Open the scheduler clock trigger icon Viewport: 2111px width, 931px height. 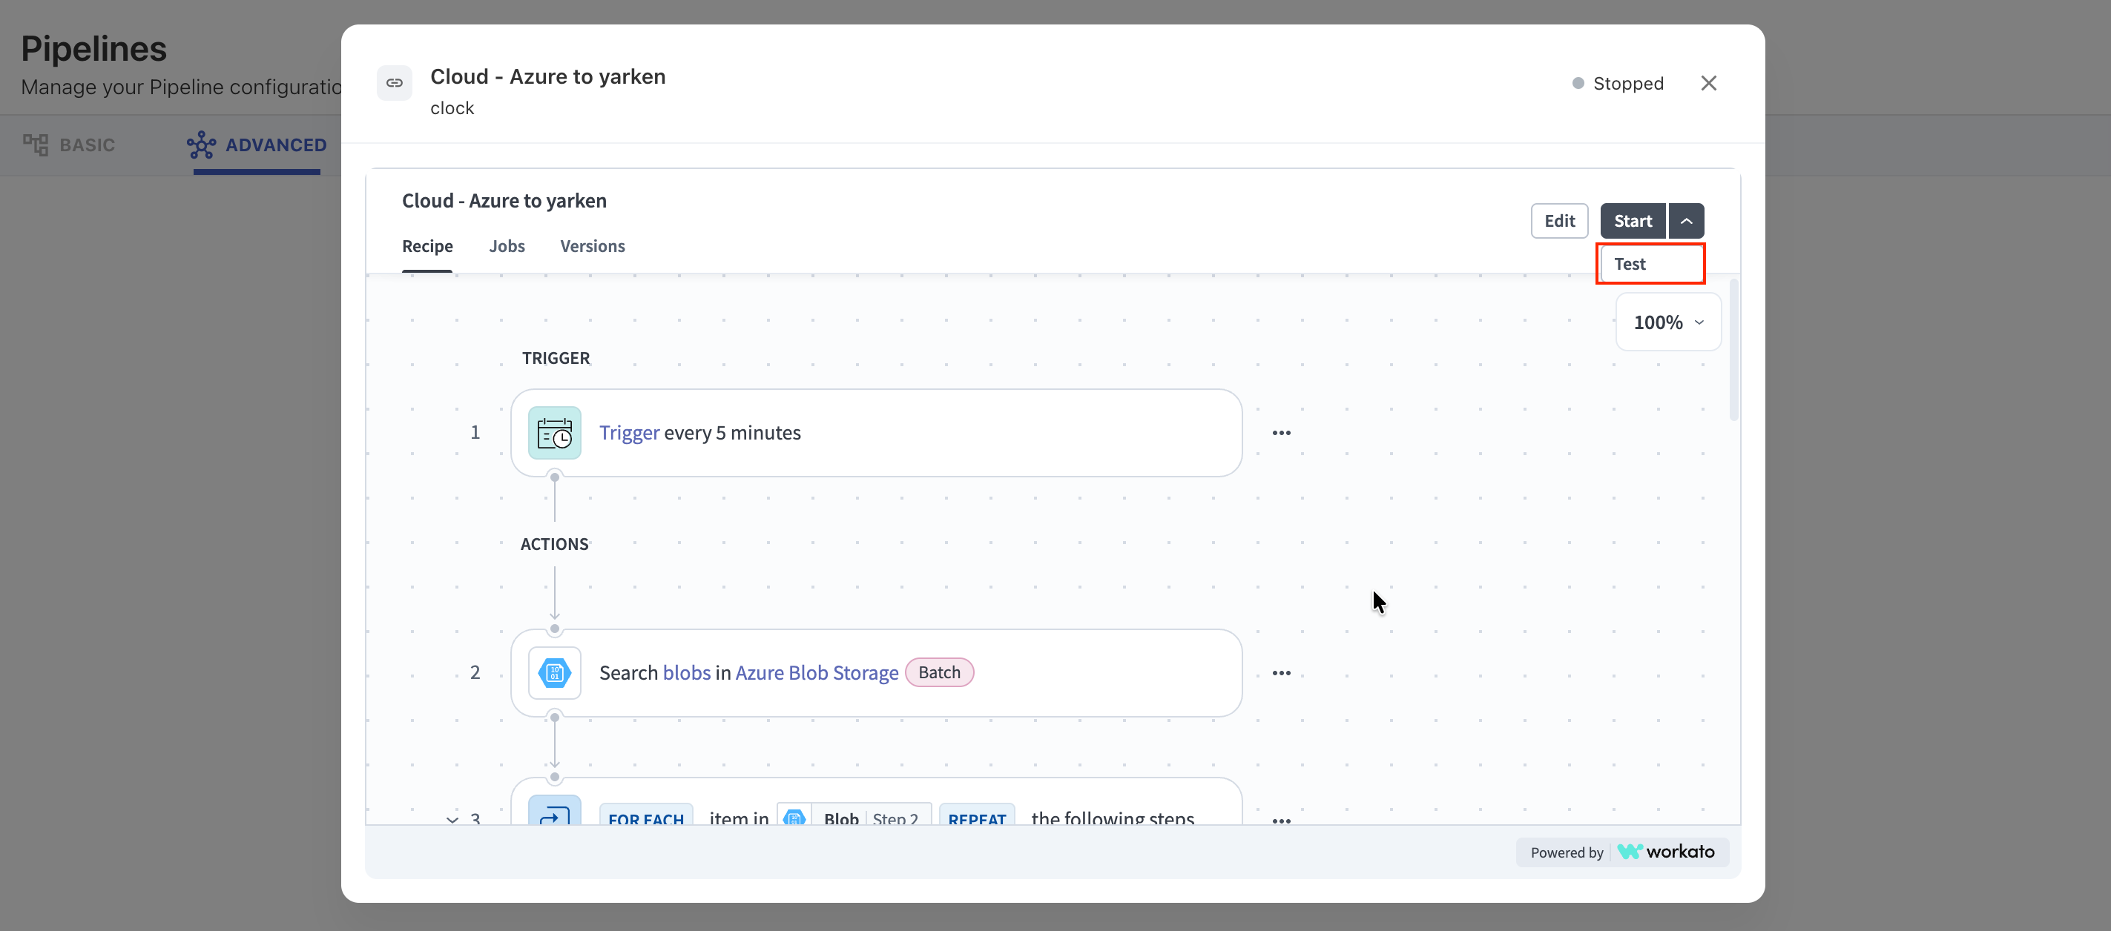[555, 433]
